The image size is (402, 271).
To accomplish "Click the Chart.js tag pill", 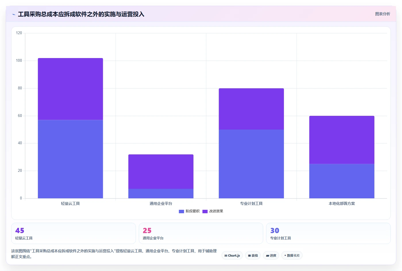I will pos(232,255).
